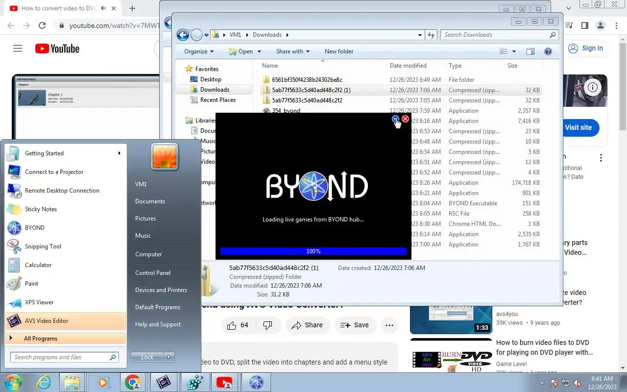627x392 pixels.
Task: Open Control Panel from the Start menu
Action: click(x=153, y=273)
